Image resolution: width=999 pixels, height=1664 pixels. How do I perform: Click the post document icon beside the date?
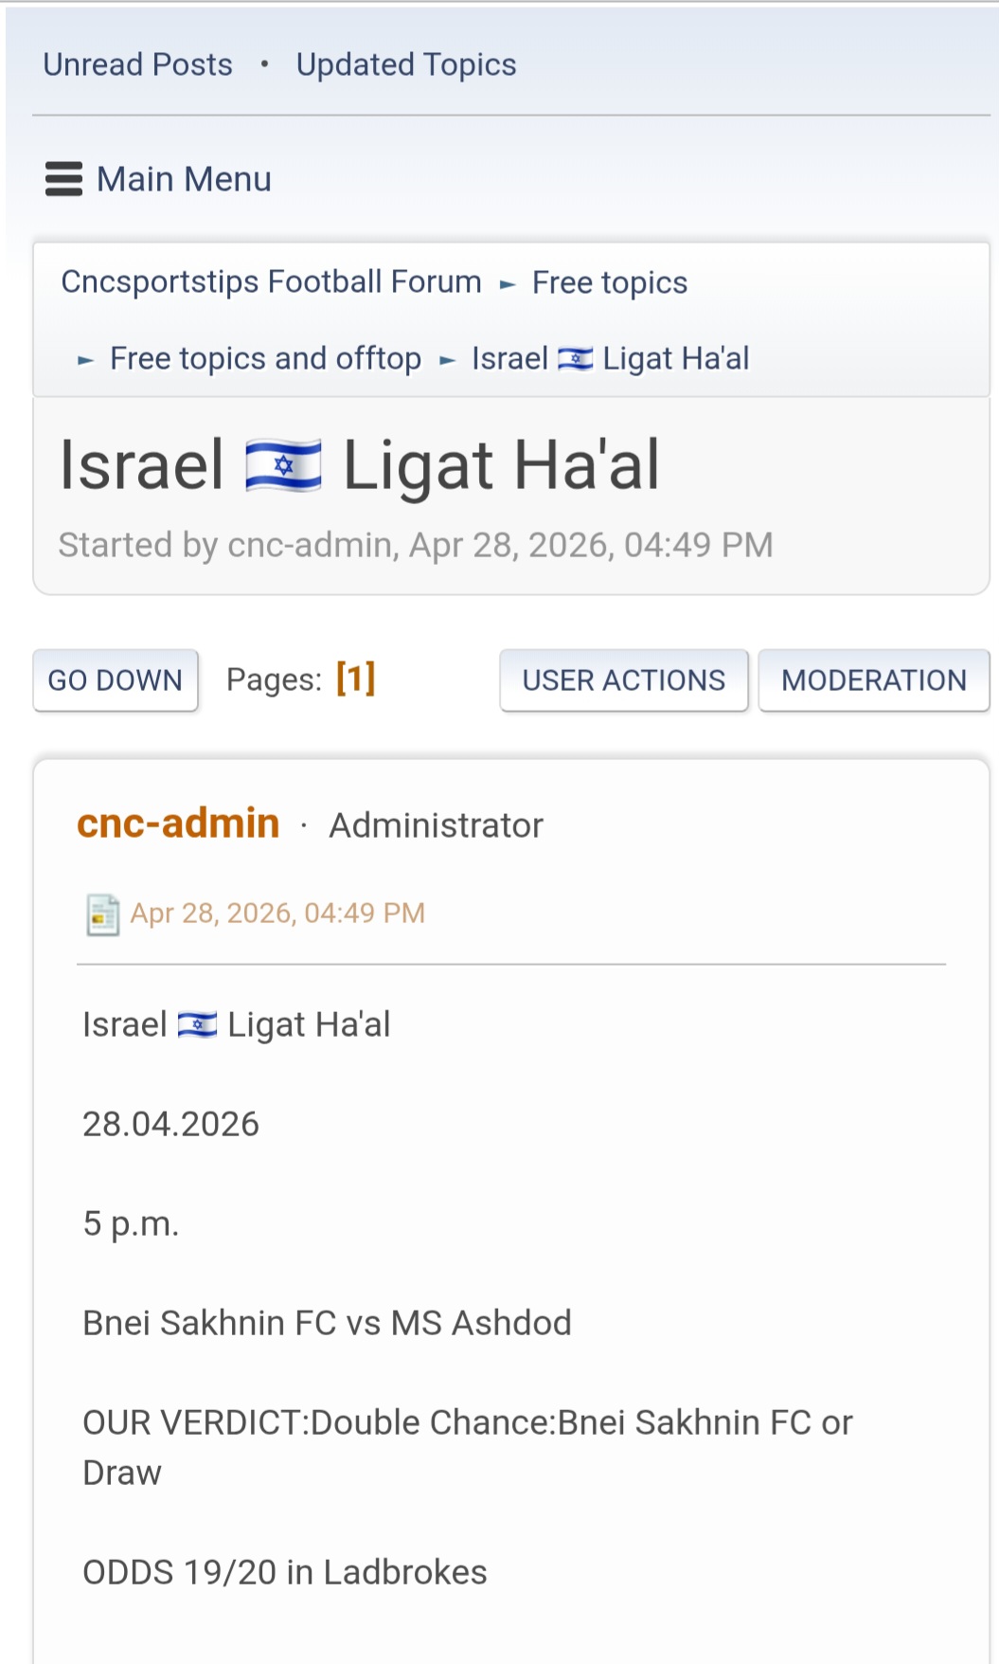click(102, 914)
